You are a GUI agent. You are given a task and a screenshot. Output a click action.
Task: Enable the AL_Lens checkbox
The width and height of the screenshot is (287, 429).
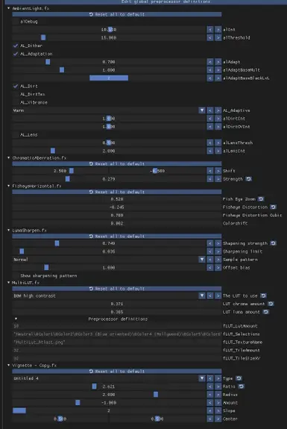[x=16, y=134]
